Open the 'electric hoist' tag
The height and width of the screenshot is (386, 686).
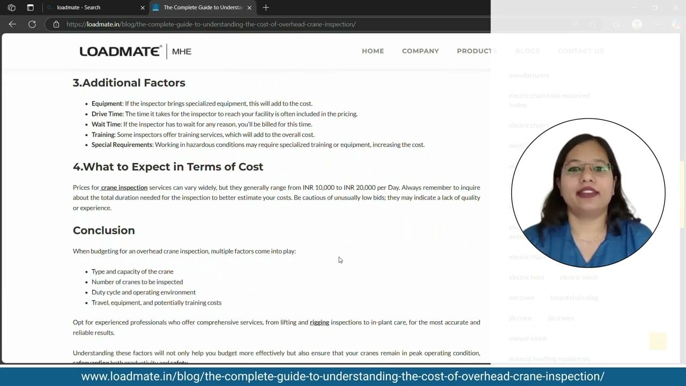click(526, 277)
